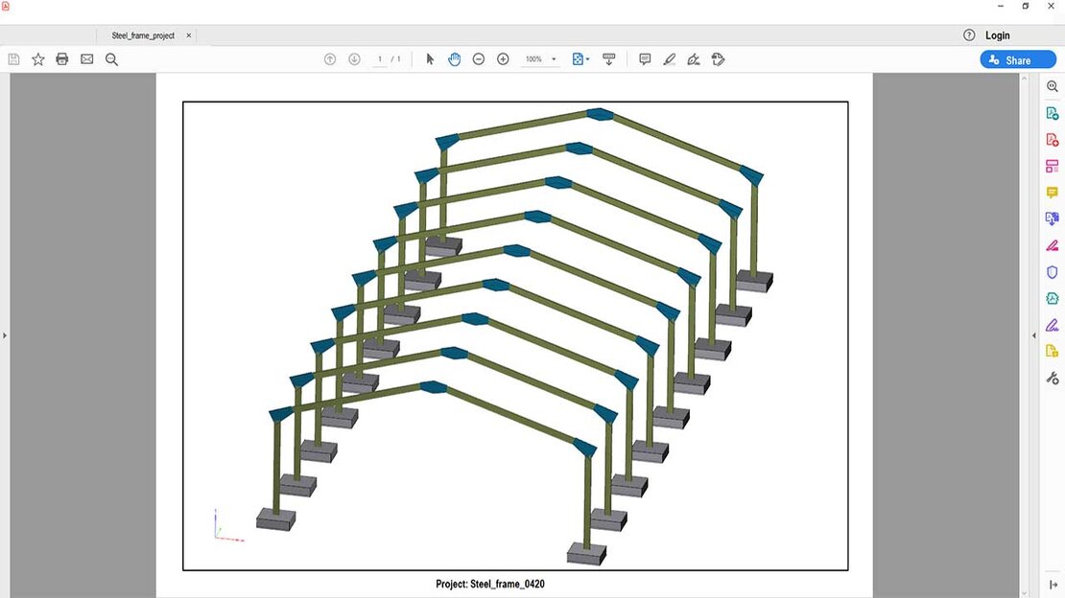Expand the left navigation pane
The image size is (1065, 598).
[x=5, y=335]
